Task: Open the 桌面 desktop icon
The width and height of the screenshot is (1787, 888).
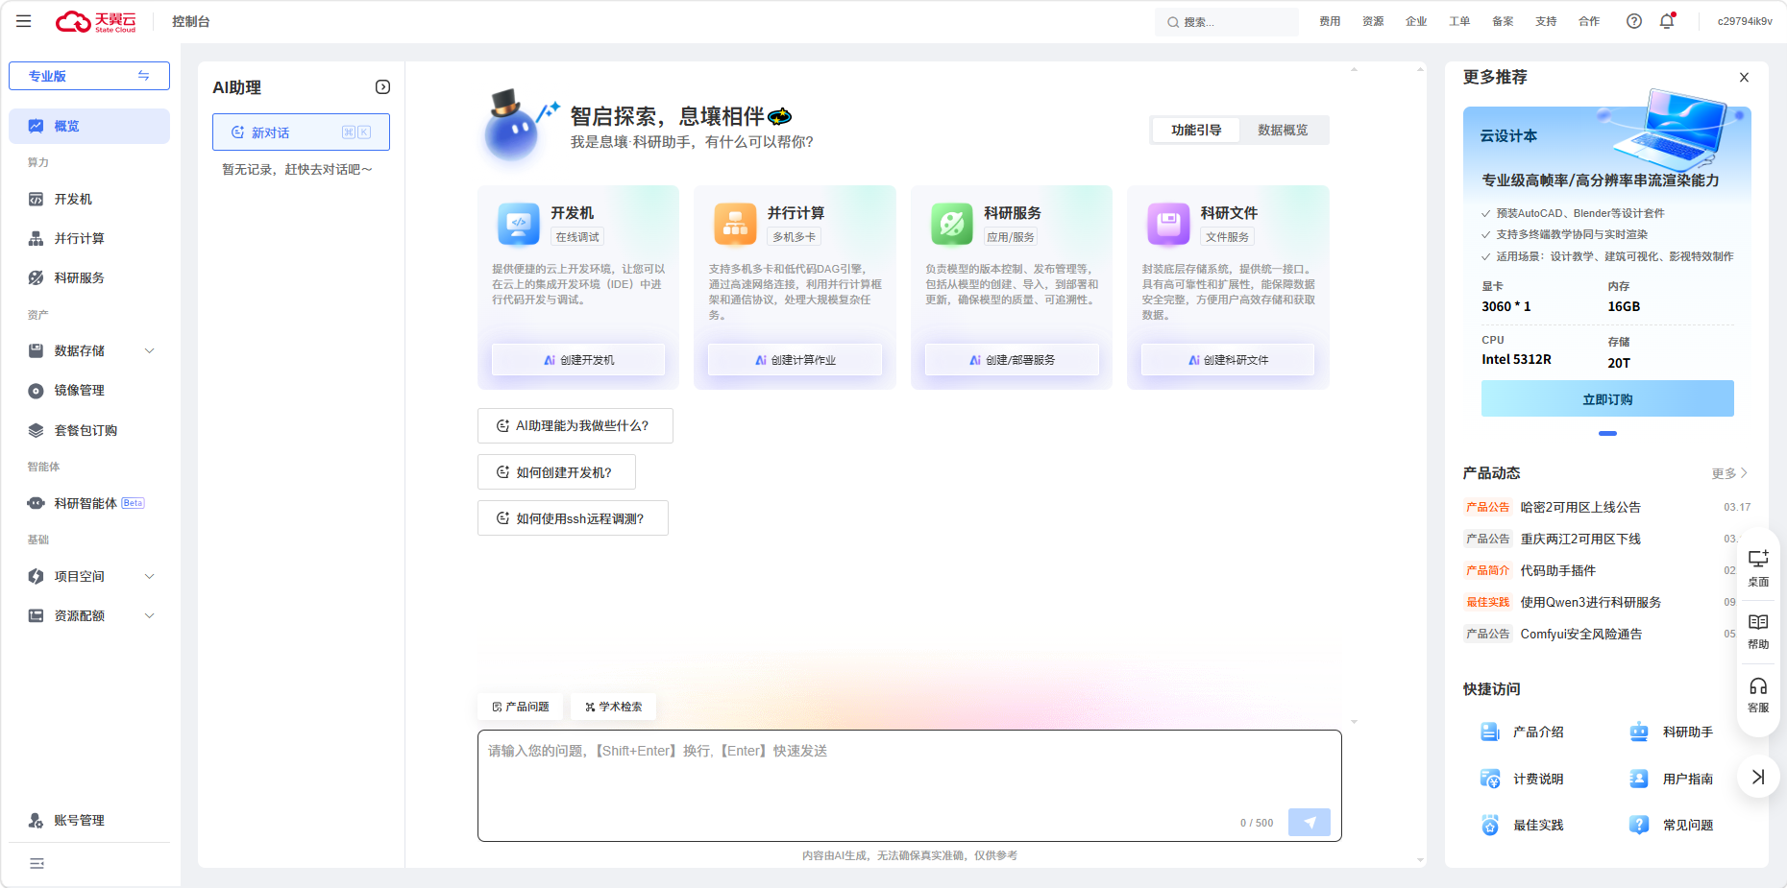Action: [1758, 567]
